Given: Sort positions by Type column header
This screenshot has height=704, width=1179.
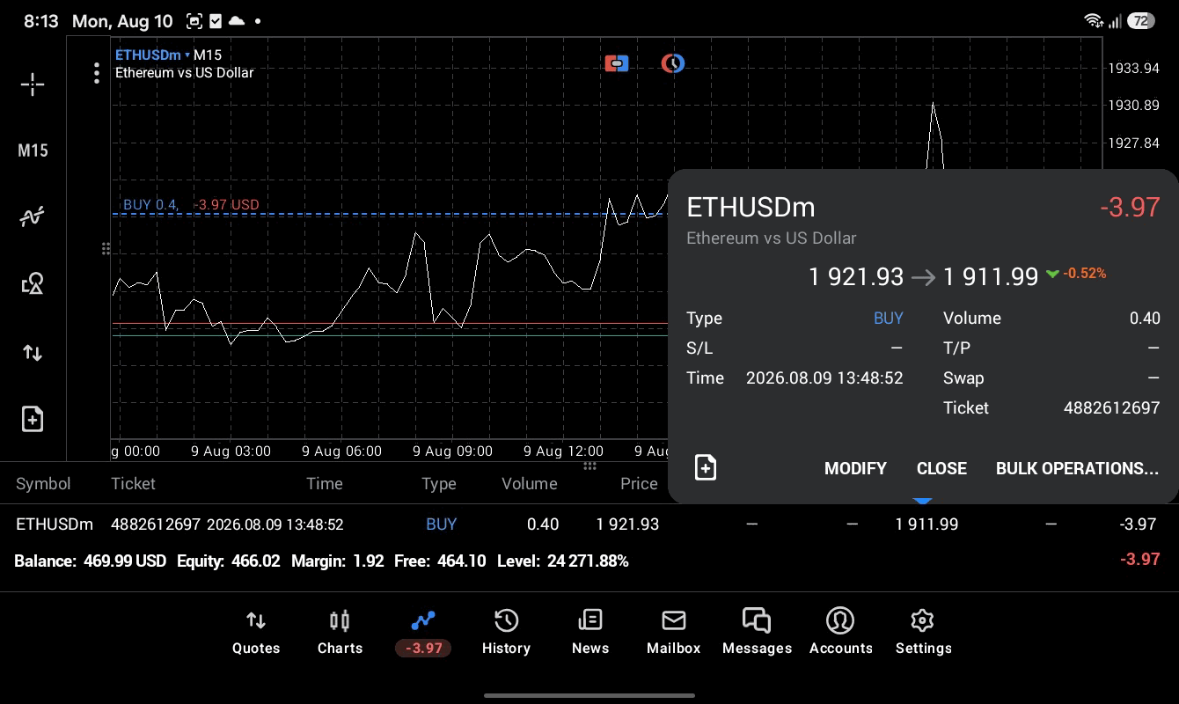Looking at the screenshot, I should point(438,483).
